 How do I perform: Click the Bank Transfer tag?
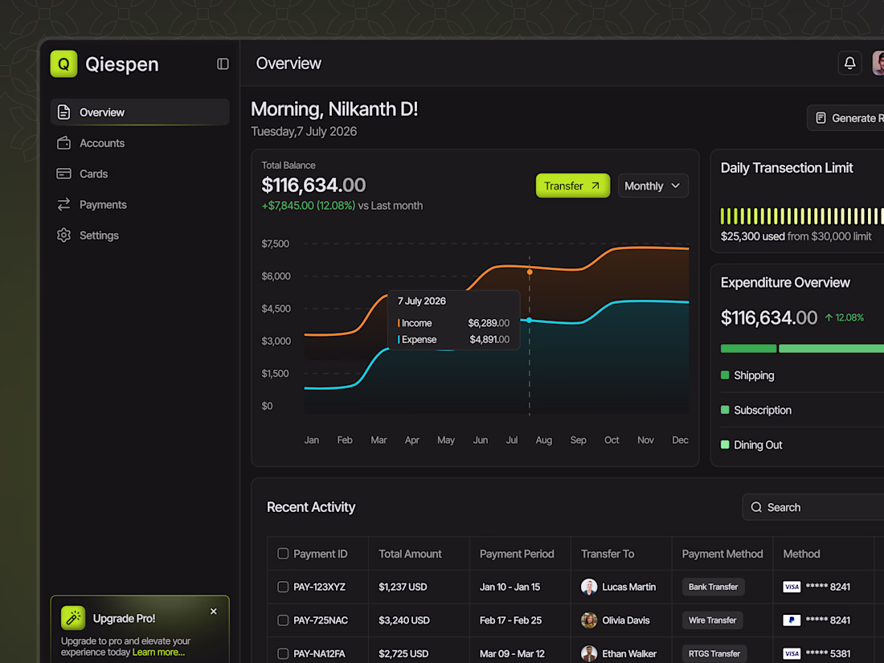713,587
